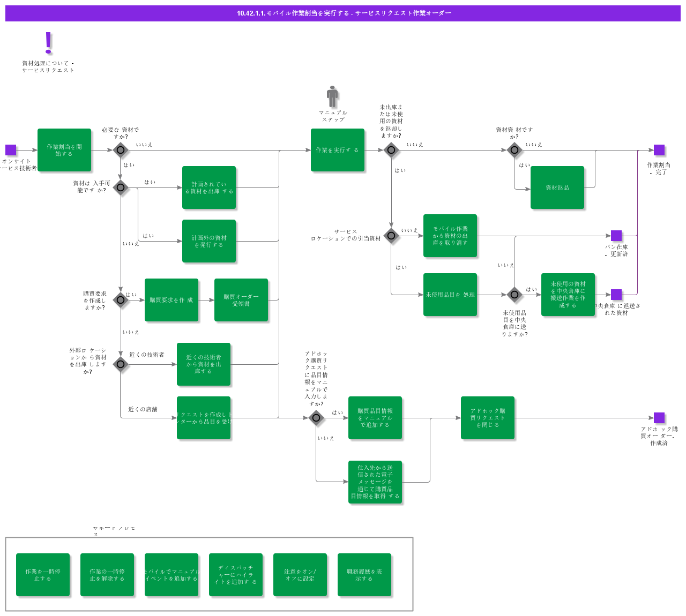Click the マニュアルステップ label
The width and height of the screenshot is (686, 616).
tap(333, 116)
